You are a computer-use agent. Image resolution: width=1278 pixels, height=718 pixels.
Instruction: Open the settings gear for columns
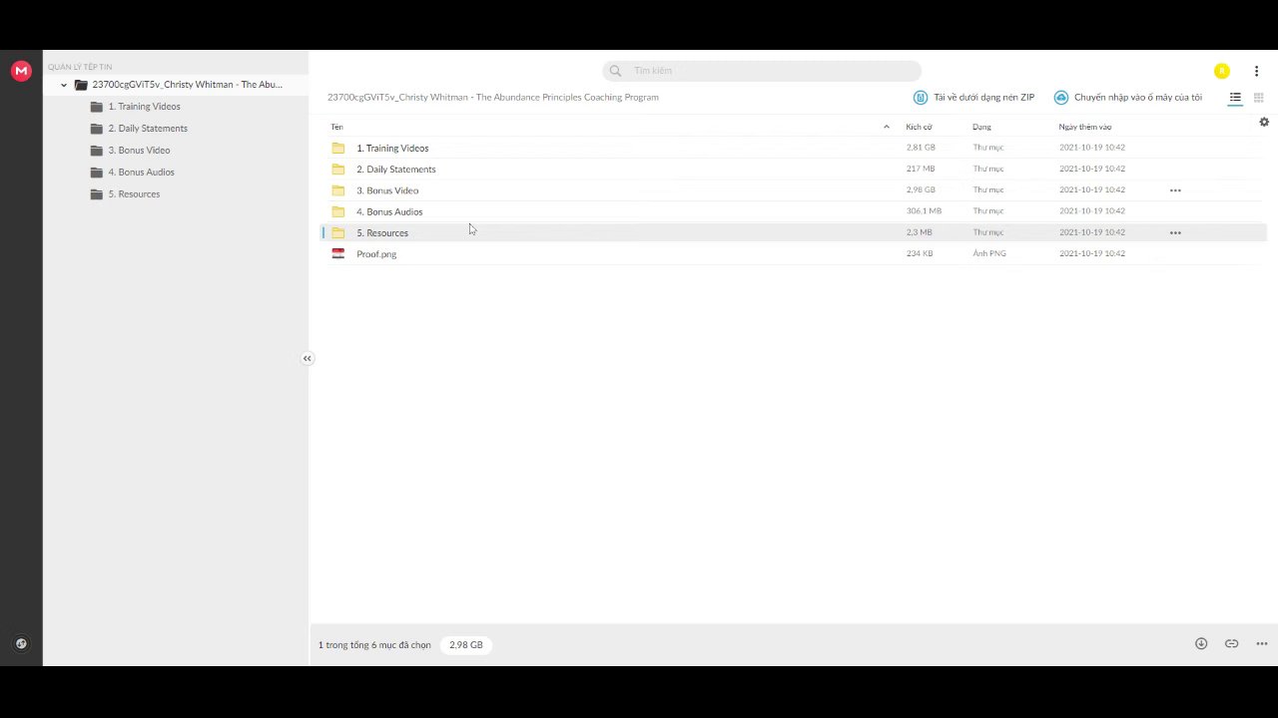tap(1264, 122)
